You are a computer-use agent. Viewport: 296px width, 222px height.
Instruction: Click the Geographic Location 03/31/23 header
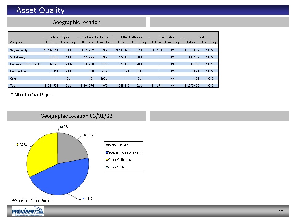[x=76, y=116]
